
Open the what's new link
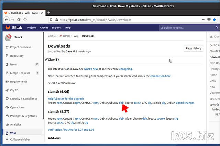[91, 69]
